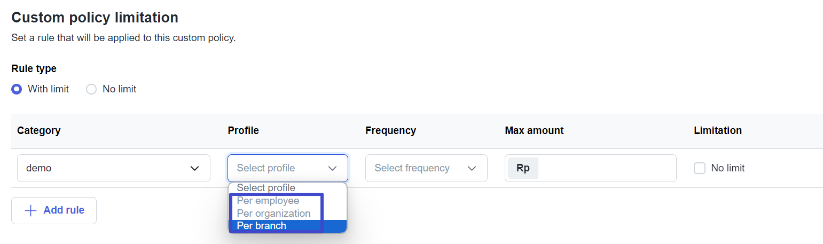Click the chevron arrow in the Profile field
This screenshot has height=244, width=823.
point(333,168)
